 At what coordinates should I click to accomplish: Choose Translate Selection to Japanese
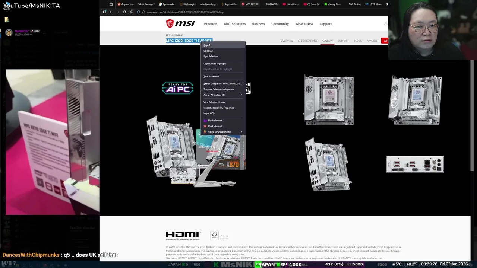223,89
